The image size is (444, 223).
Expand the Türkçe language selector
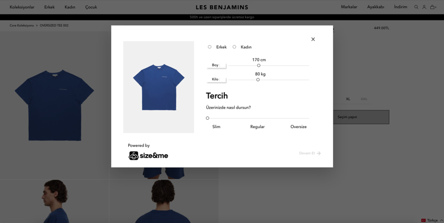coord(432,220)
